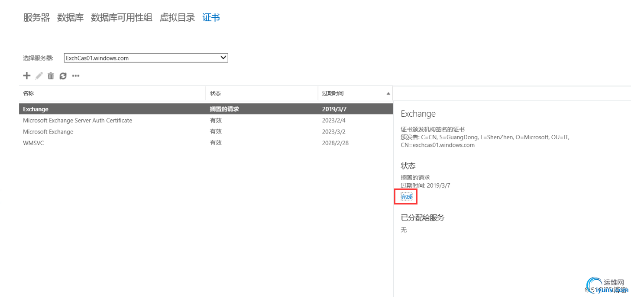The height and width of the screenshot is (297, 631).
Task: Click the Exchange heading in the details pane
Action: (418, 114)
